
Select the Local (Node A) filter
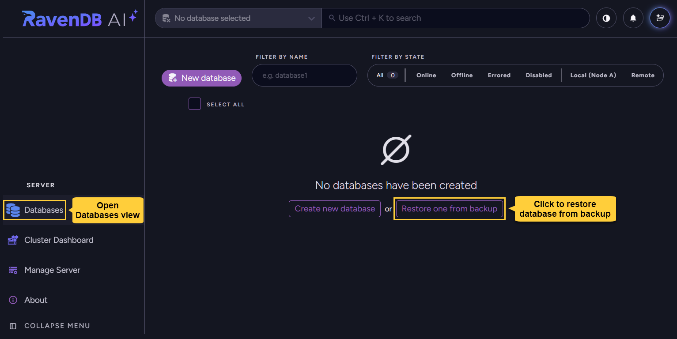(593, 75)
